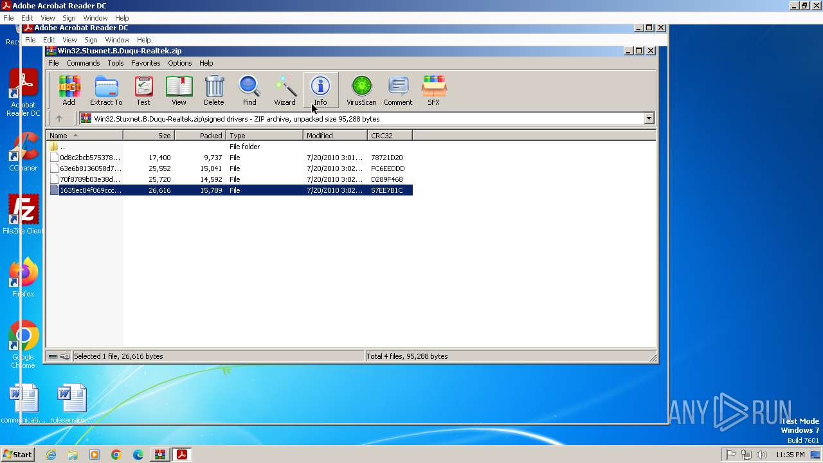The image size is (823, 463).
Task: Open the WinRAR File menu
Action: 53,63
